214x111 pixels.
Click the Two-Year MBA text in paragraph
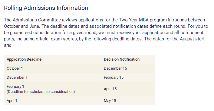[x=133, y=20]
